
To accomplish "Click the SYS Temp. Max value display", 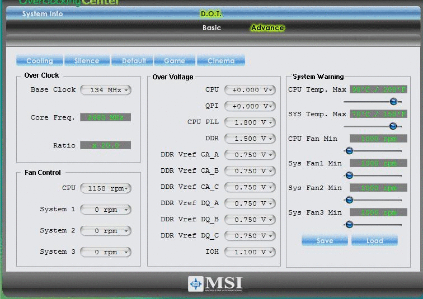I will coord(378,114).
